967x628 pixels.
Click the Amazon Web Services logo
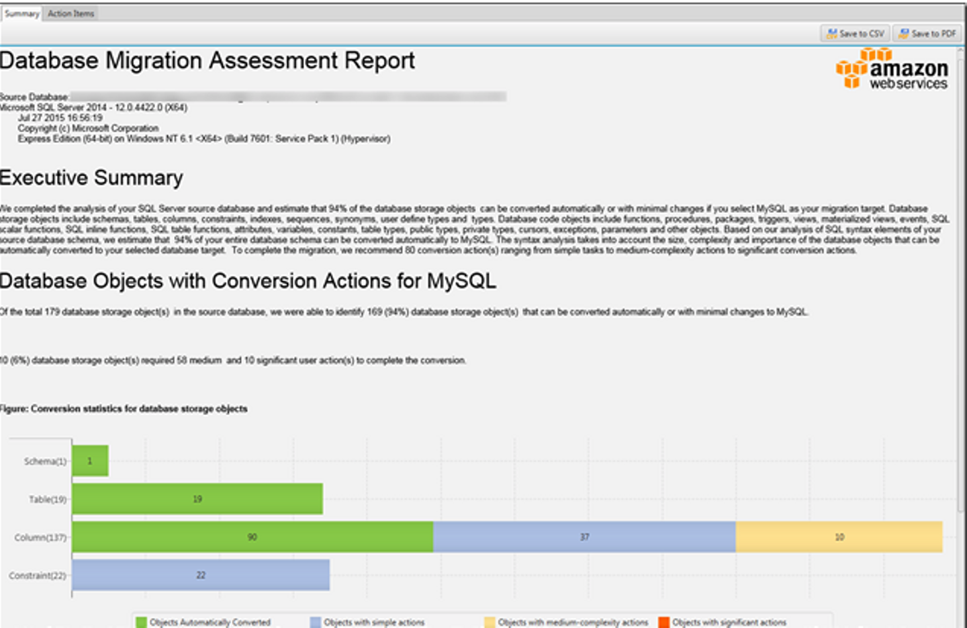coord(892,69)
